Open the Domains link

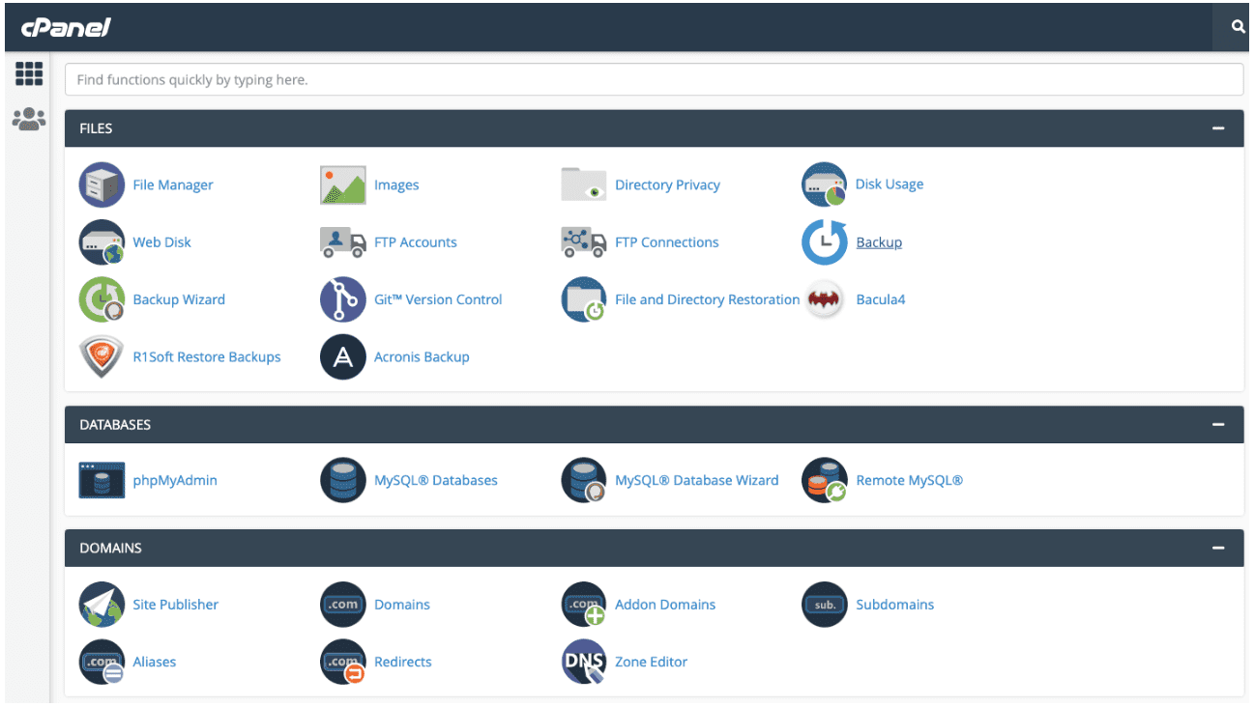pyautogui.click(x=402, y=605)
